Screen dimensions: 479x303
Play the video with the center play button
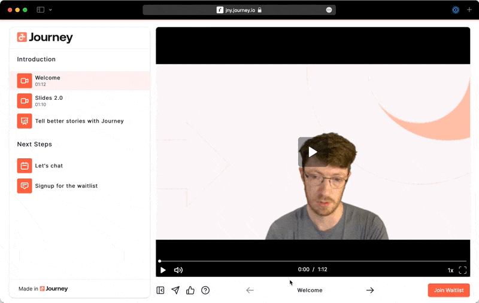point(313,152)
